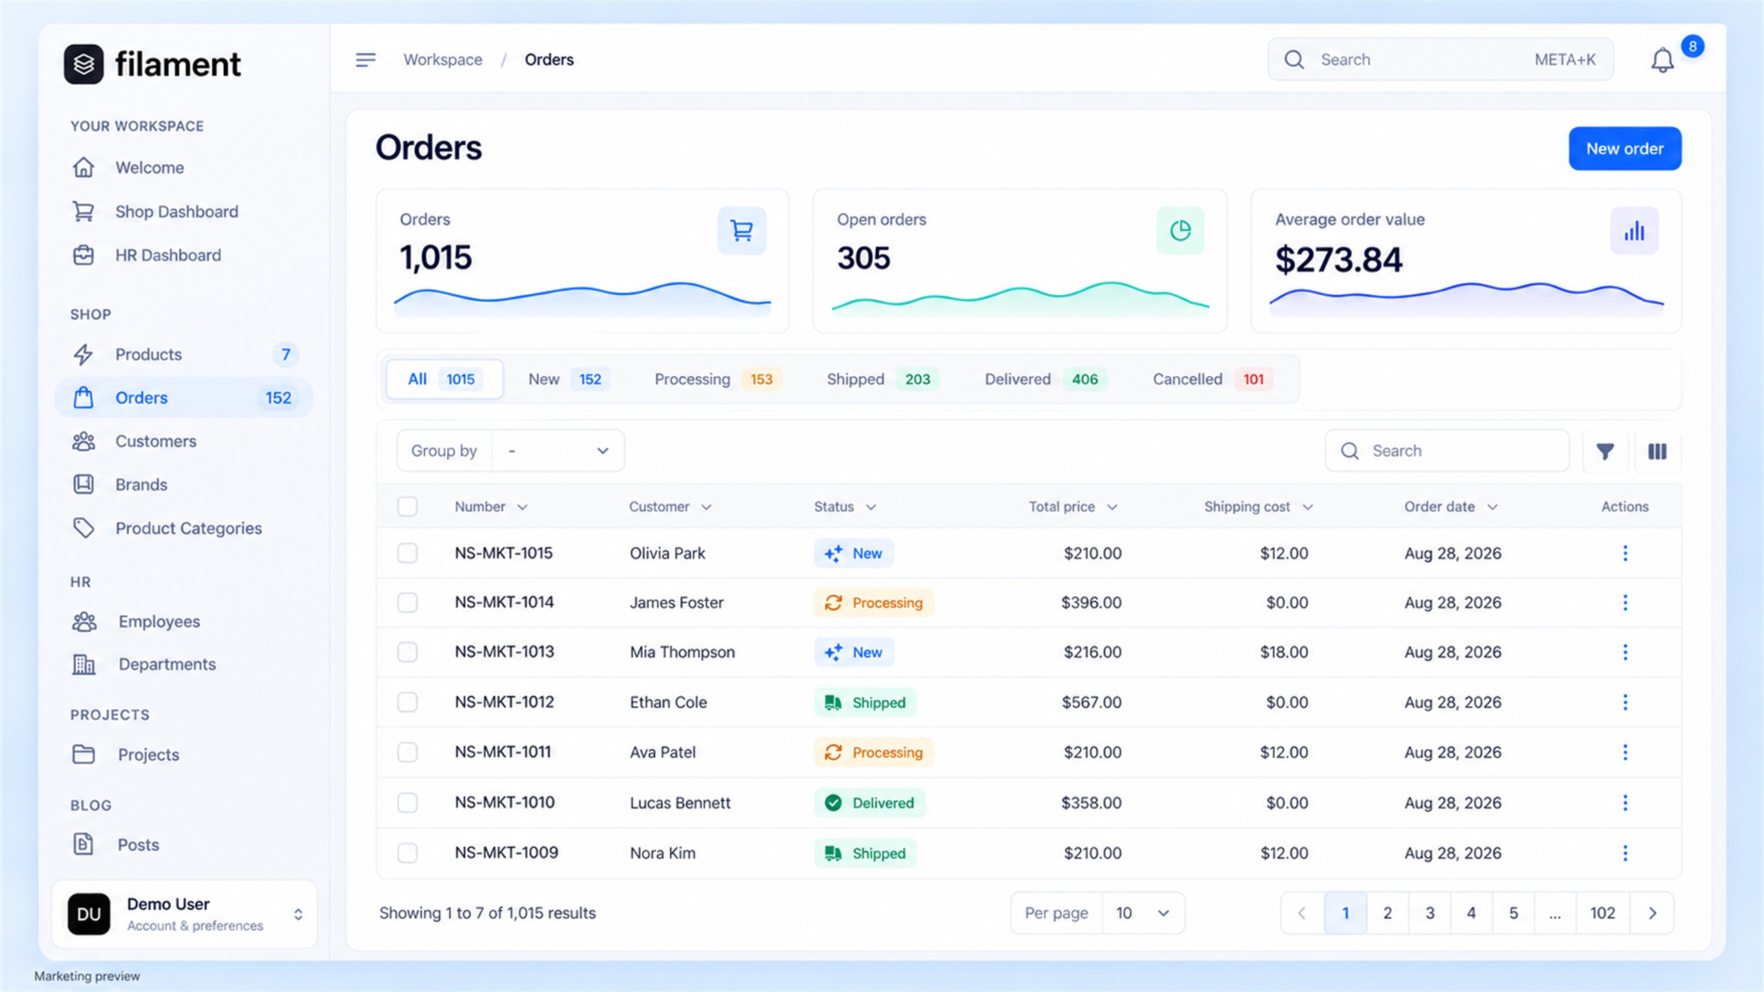This screenshot has height=992, width=1764.
Task: Click the Average order value bar chart icon
Action: click(x=1634, y=231)
